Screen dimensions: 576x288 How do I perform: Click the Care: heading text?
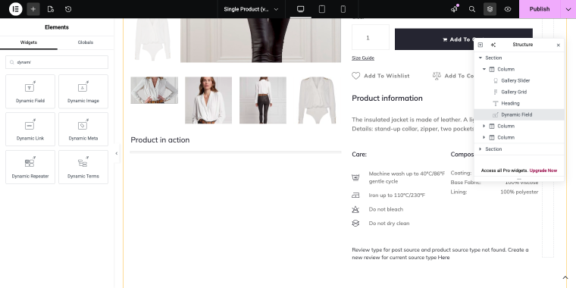pos(359,155)
